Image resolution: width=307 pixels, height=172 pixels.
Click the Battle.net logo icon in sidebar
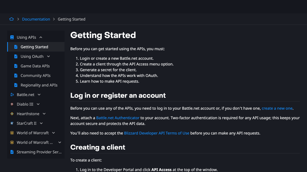[x=12, y=95]
